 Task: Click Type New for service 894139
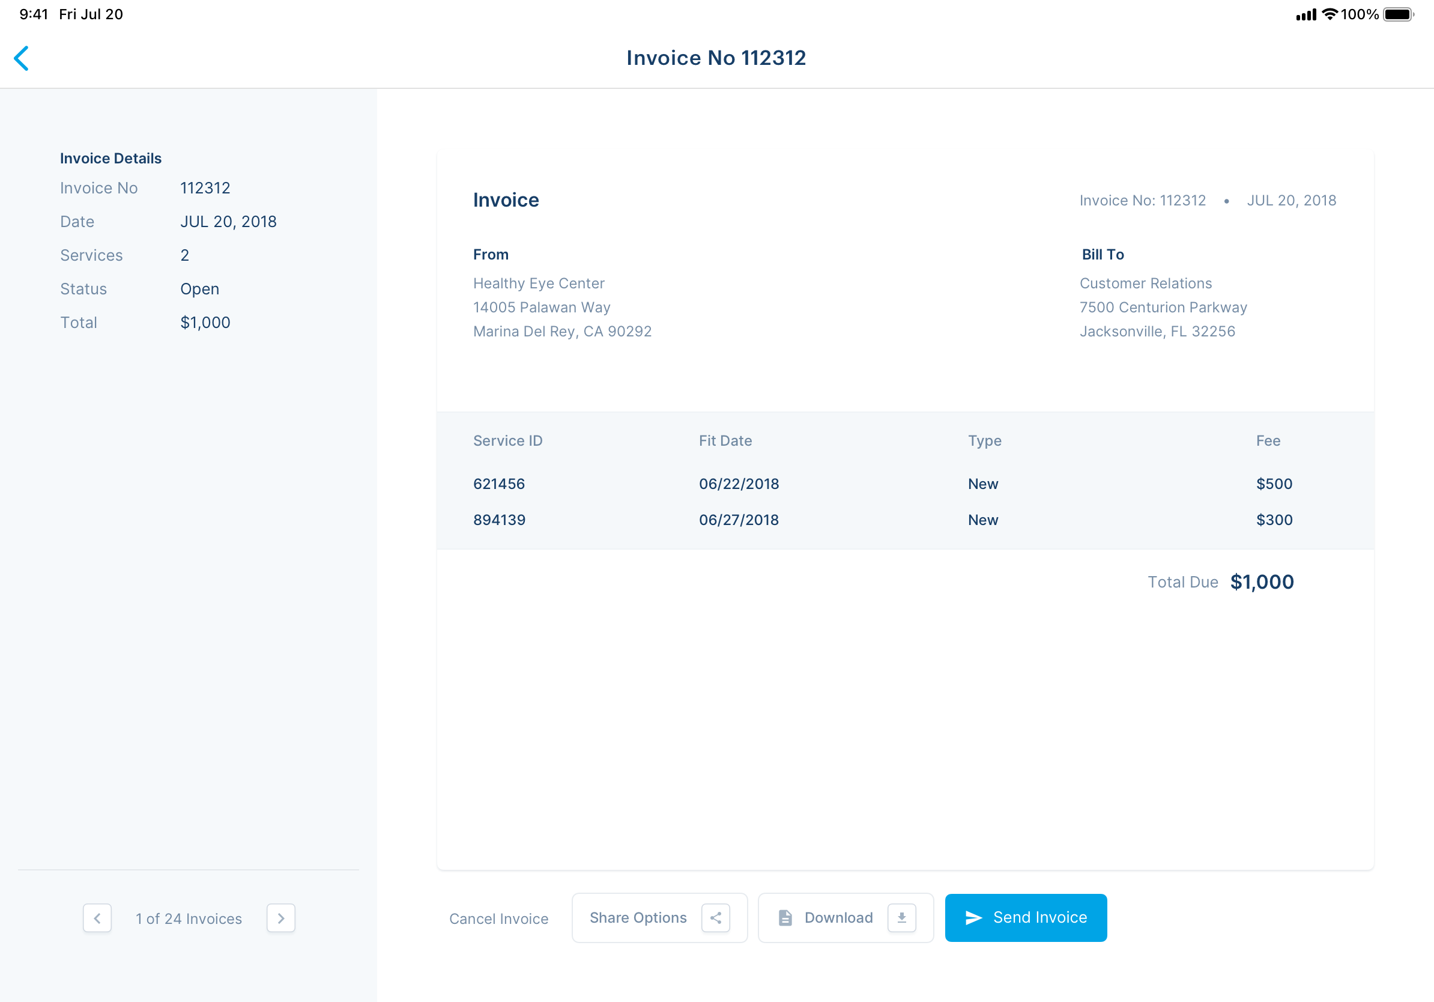click(983, 520)
